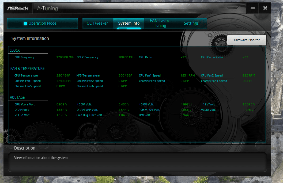The width and height of the screenshot is (283, 183).
Task: Click the 2.544 V value
Action: point(124,110)
